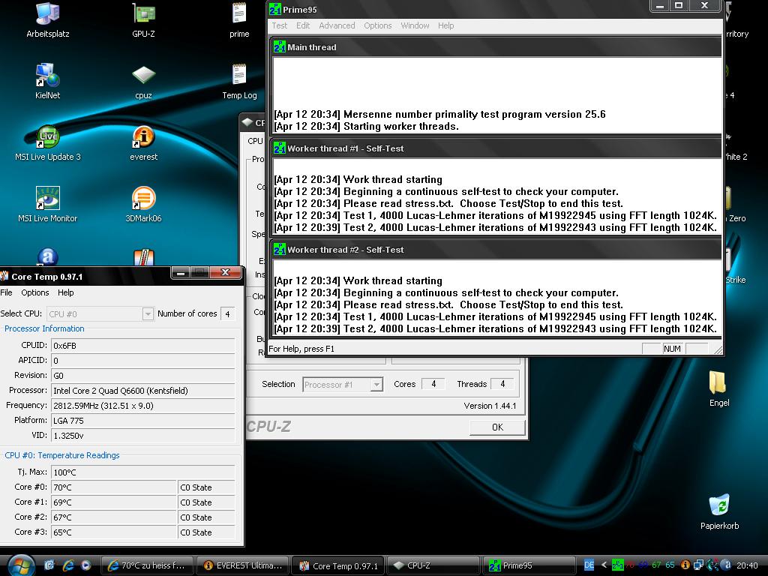Viewport: 768px width, 576px height.
Task: Open the Options menu in Prime95
Action: [x=378, y=25]
